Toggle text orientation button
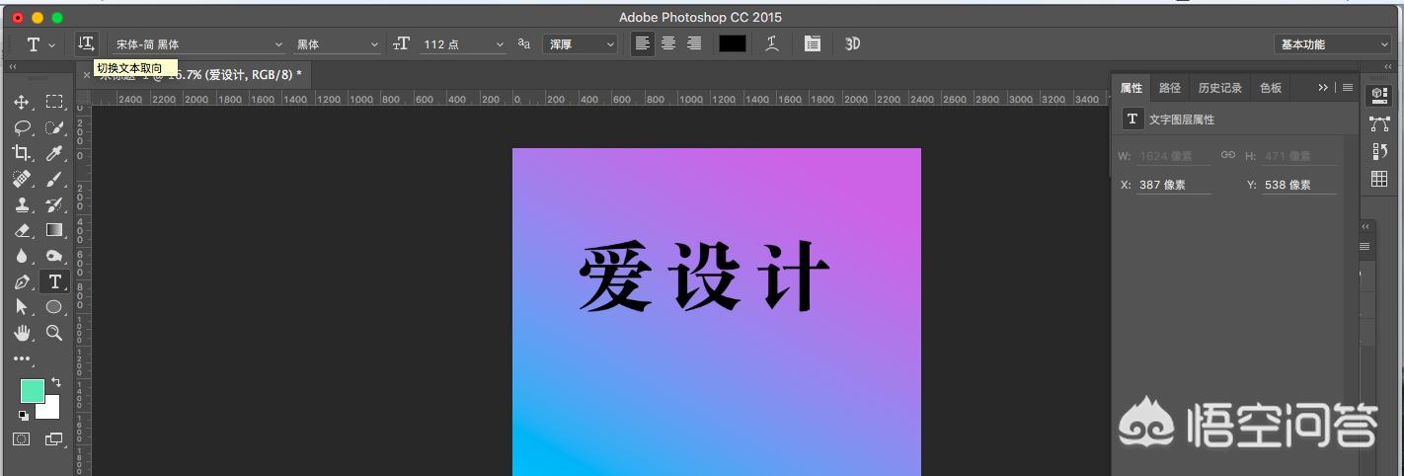 pyautogui.click(x=87, y=43)
